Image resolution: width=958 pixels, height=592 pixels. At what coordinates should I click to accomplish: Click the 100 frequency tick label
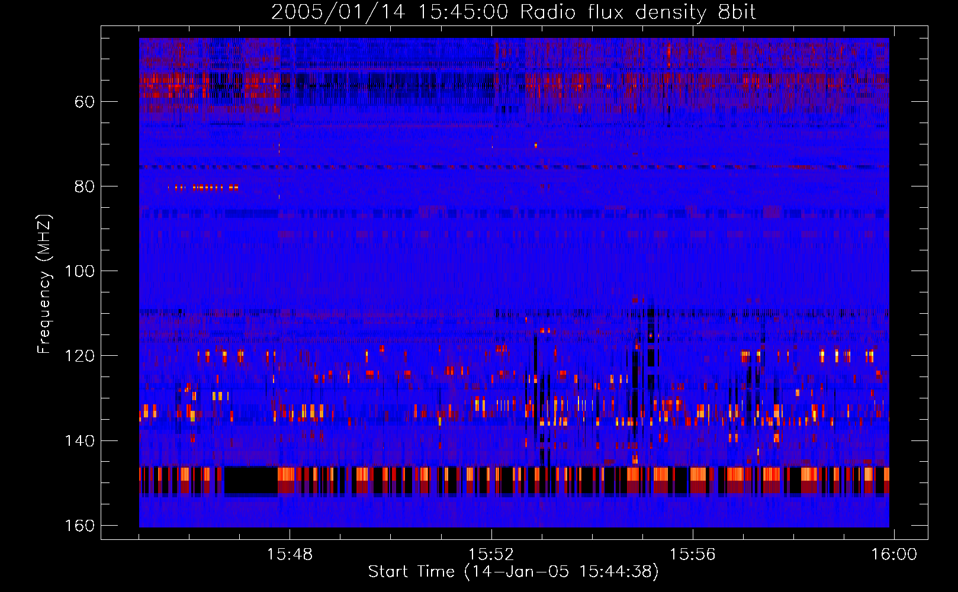click(80, 271)
